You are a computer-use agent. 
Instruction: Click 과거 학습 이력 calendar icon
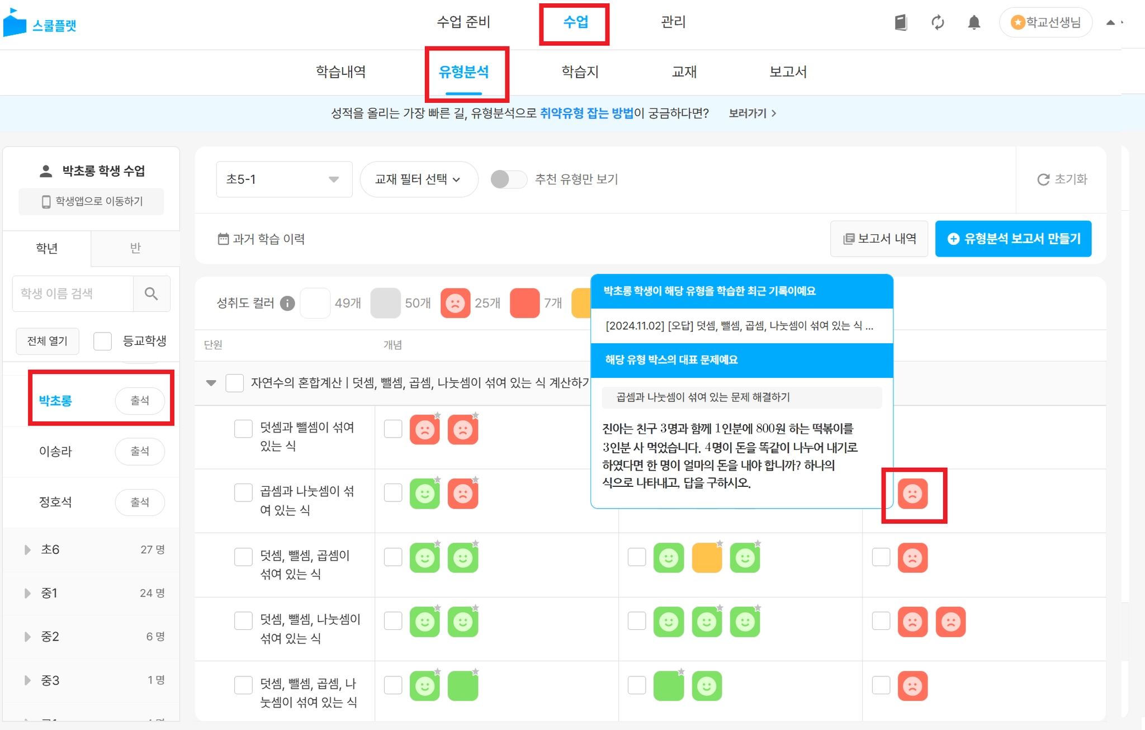223,239
